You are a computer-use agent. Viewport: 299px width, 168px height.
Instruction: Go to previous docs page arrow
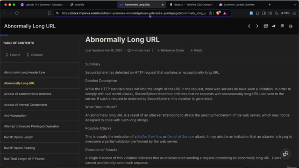(x=249, y=26)
